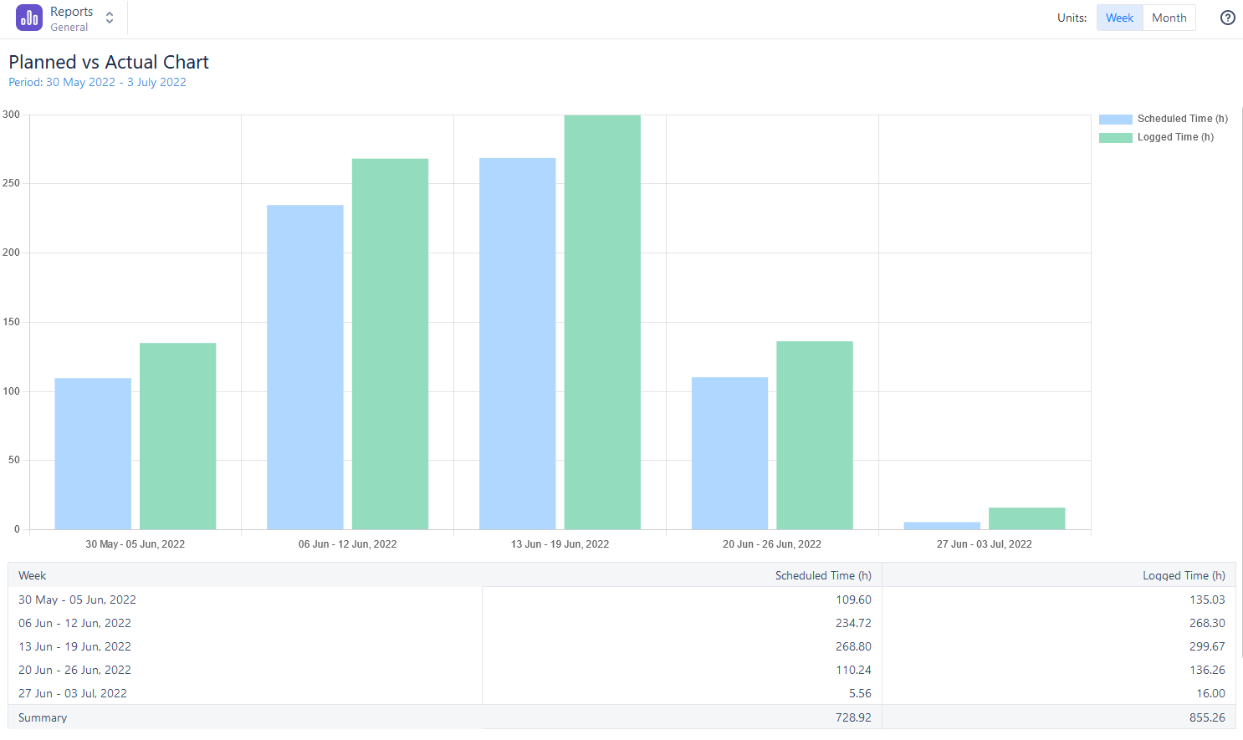Click the logged value 135.03
This screenshot has height=740, width=1243.
pyautogui.click(x=1207, y=600)
